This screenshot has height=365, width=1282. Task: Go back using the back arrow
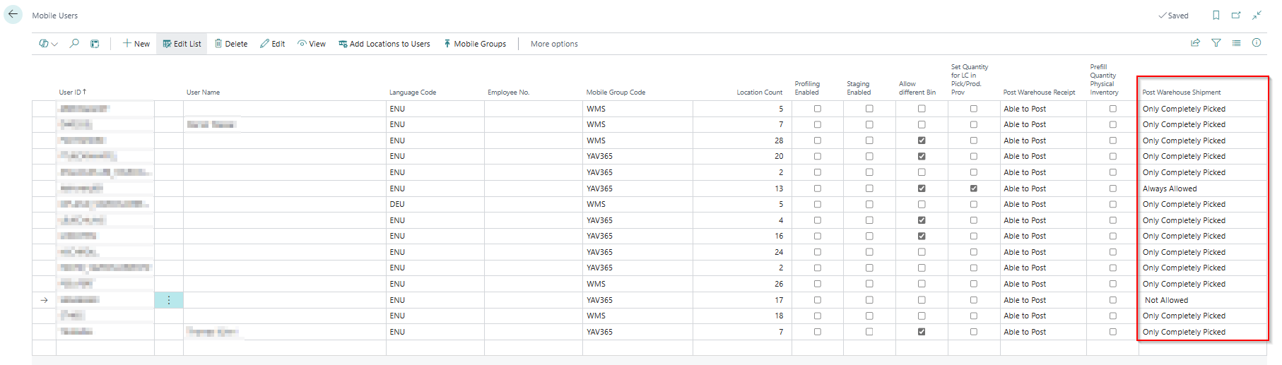pos(13,14)
